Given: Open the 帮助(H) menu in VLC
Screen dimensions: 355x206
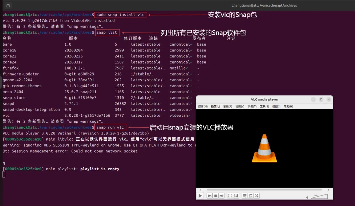Looking at the screenshot, I should coord(288,106).
